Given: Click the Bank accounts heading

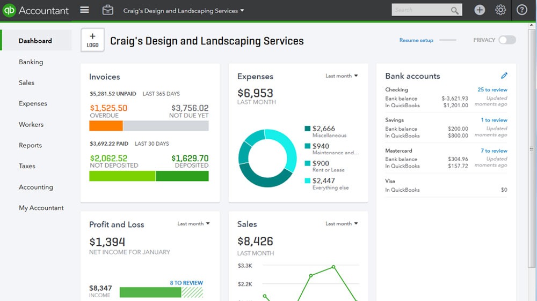Looking at the screenshot, I should coord(412,76).
